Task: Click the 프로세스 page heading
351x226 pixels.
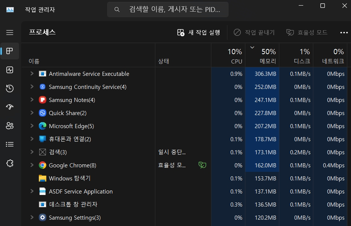Action: coord(42,32)
